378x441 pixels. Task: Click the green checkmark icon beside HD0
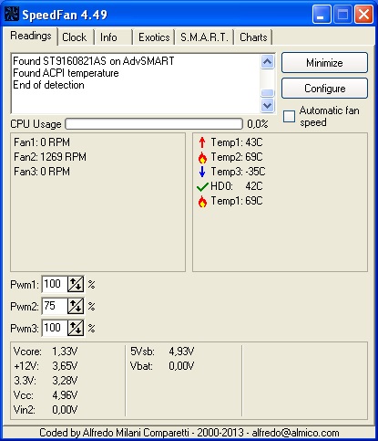[x=202, y=186]
